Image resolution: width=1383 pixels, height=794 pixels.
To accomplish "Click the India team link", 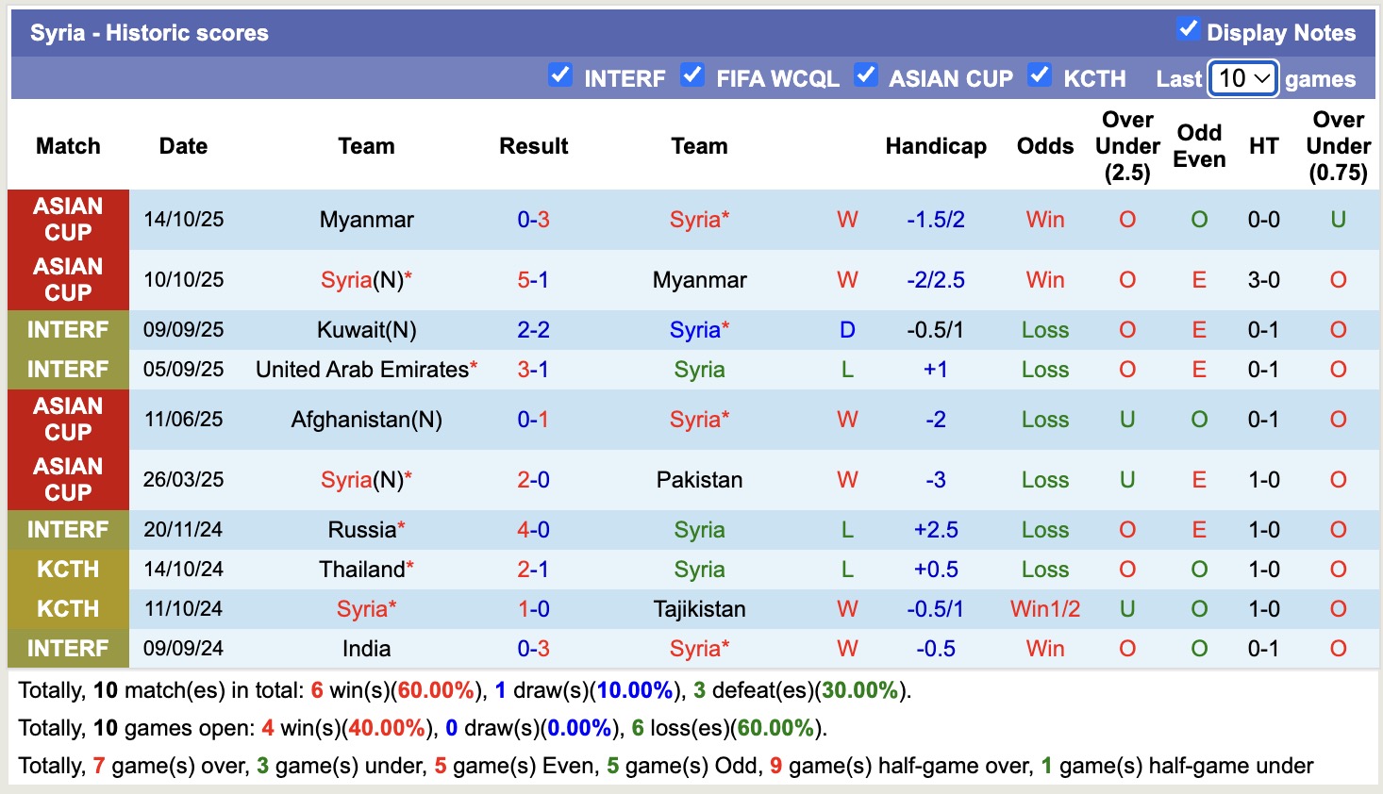I will pyautogui.click(x=366, y=648).
